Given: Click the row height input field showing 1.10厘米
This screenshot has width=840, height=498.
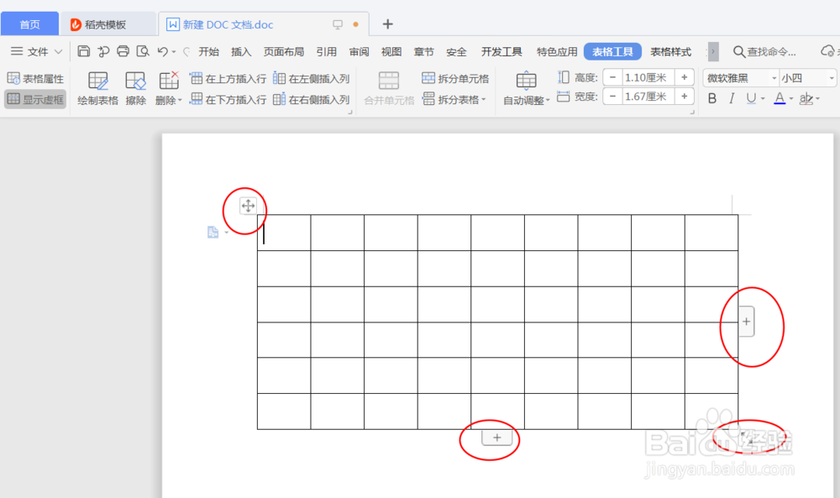Looking at the screenshot, I should pos(647,76).
